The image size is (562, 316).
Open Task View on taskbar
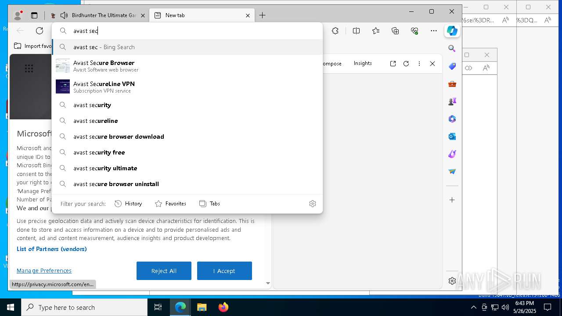click(158, 307)
